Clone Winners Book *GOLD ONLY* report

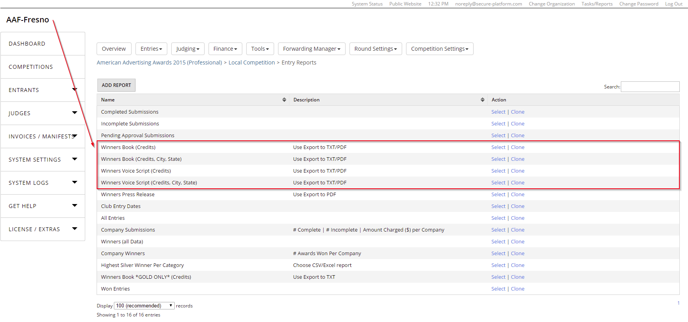point(518,277)
